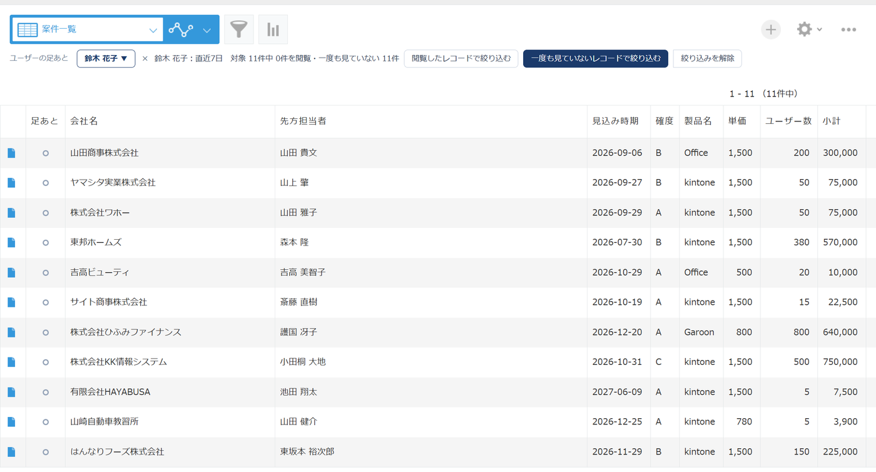Image resolution: width=876 pixels, height=472 pixels.
Task: Open the 鈴木 花子 user dropdown
Action: (106, 59)
